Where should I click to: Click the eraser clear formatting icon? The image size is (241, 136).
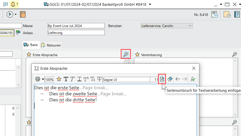[x=170, y=79]
